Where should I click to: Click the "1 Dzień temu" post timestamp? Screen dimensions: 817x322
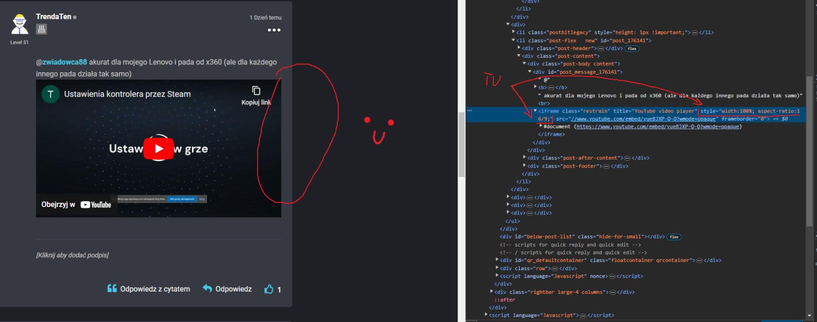265,17
